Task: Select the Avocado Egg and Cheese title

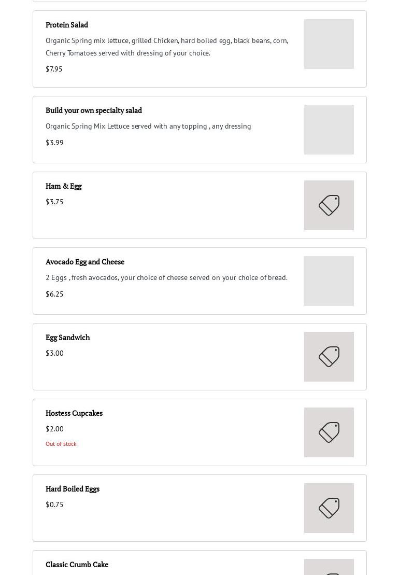Action: [x=85, y=262]
